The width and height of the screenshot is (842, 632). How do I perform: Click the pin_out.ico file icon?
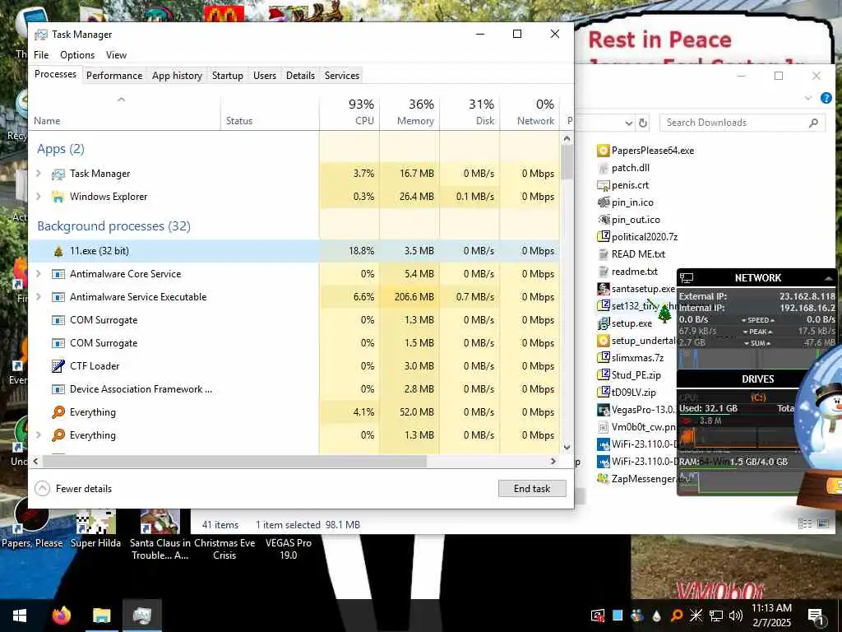click(x=603, y=219)
